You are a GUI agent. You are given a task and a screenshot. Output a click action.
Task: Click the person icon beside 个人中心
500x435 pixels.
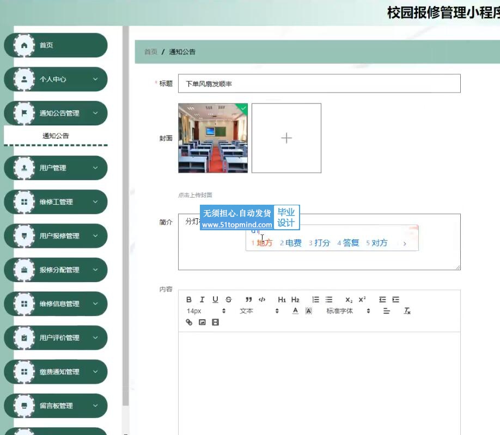[x=24, y=79]
